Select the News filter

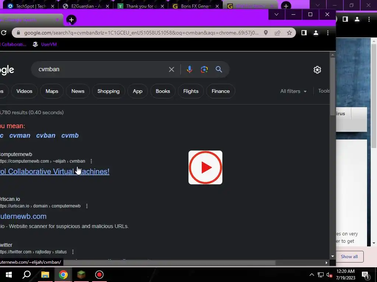pyautogui.click(x=78, y=91)
